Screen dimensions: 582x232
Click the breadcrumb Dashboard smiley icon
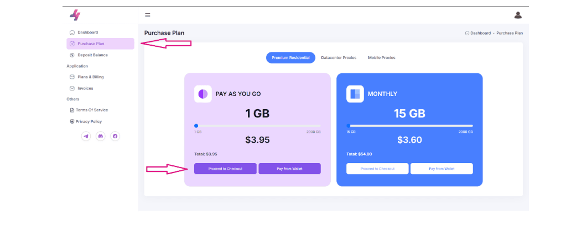[467, 33]
